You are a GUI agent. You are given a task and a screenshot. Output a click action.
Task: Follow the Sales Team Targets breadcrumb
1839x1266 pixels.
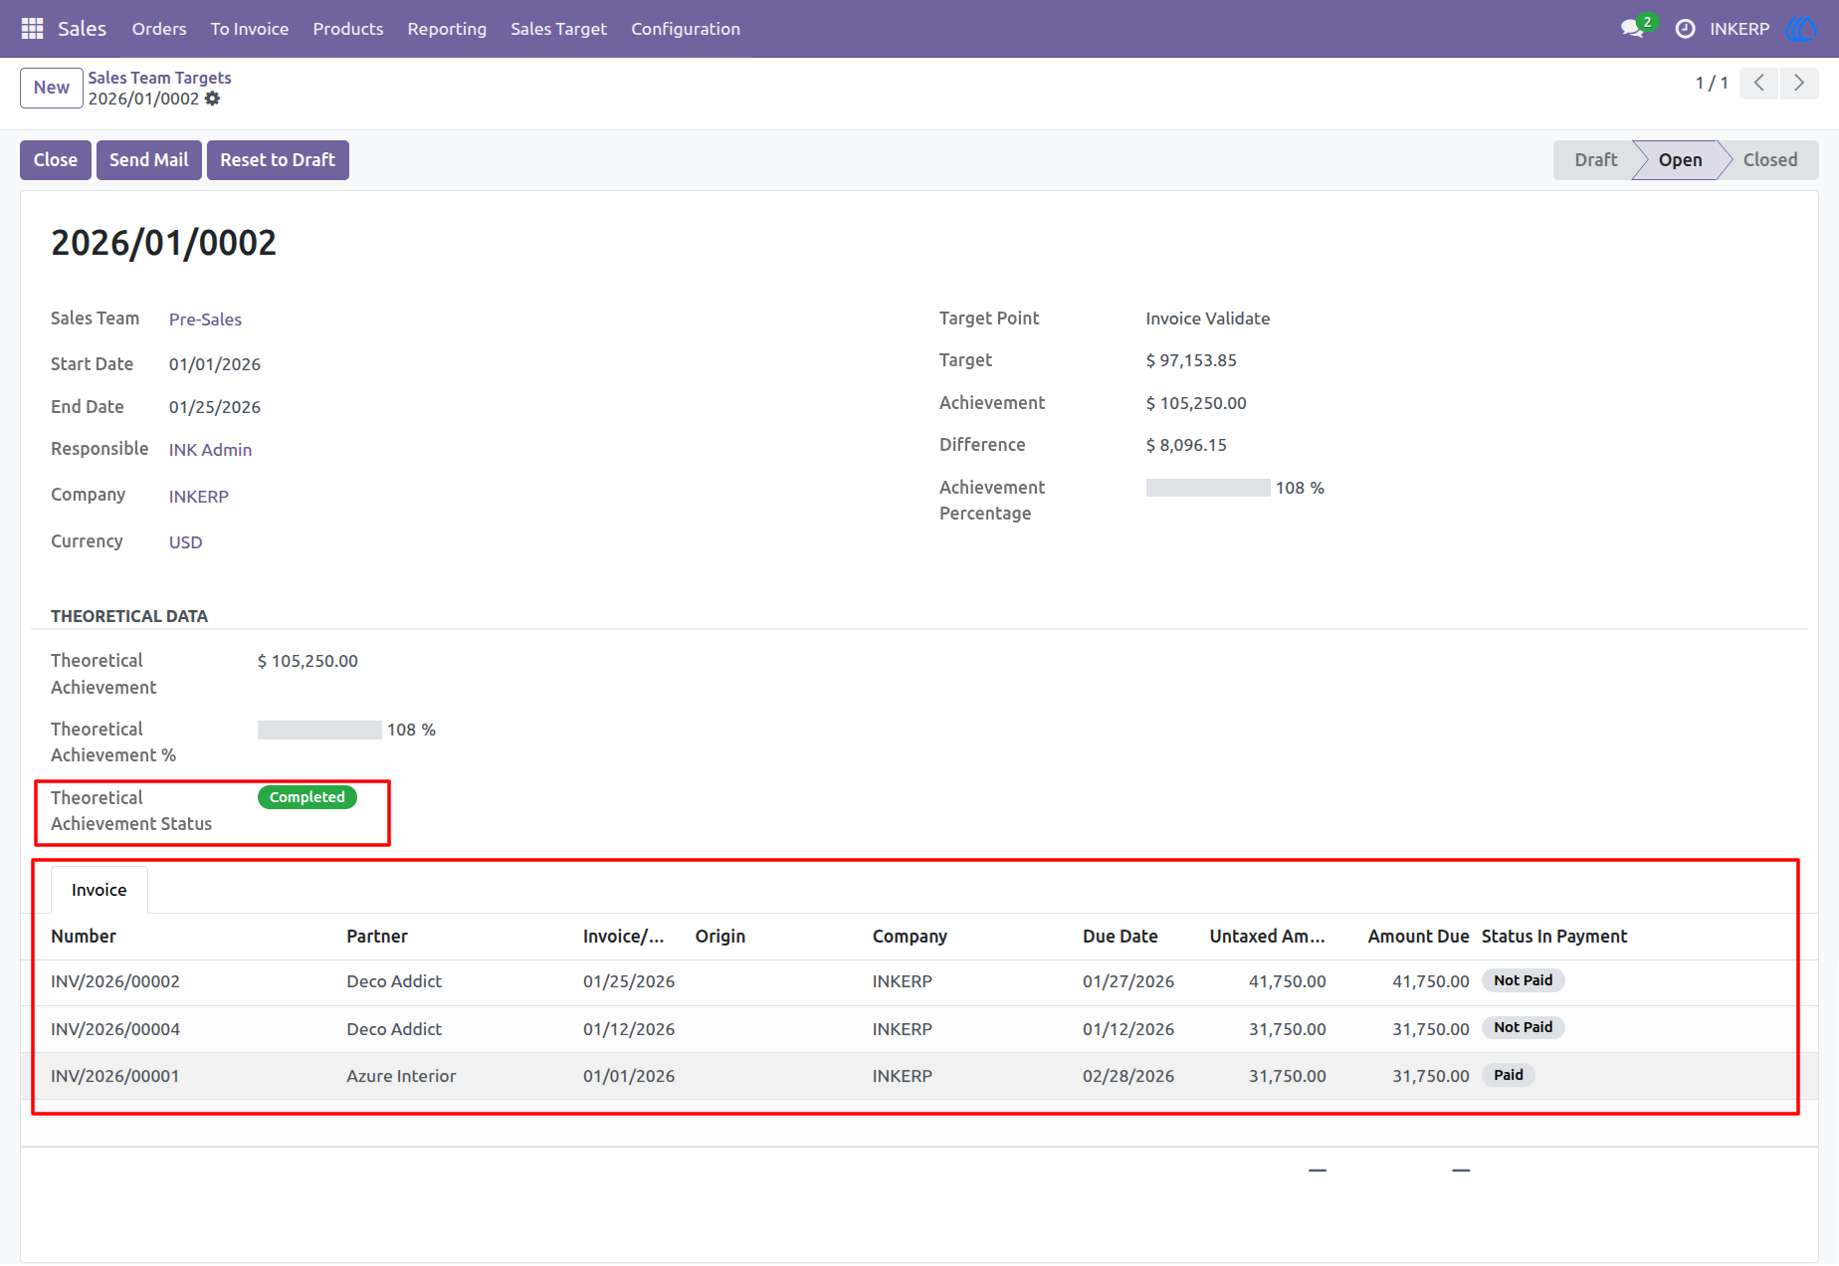[159, 78]
